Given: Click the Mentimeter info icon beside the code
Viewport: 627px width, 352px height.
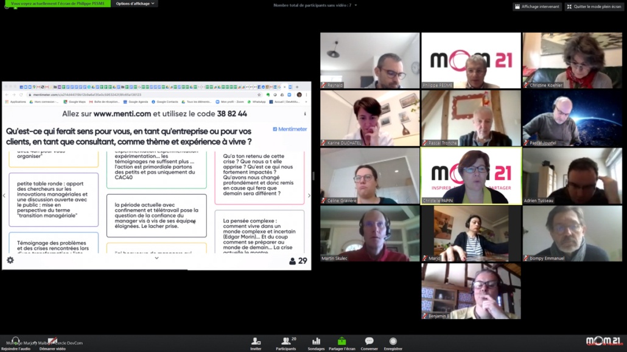Looking at the screenshot, I should point(305,114).
